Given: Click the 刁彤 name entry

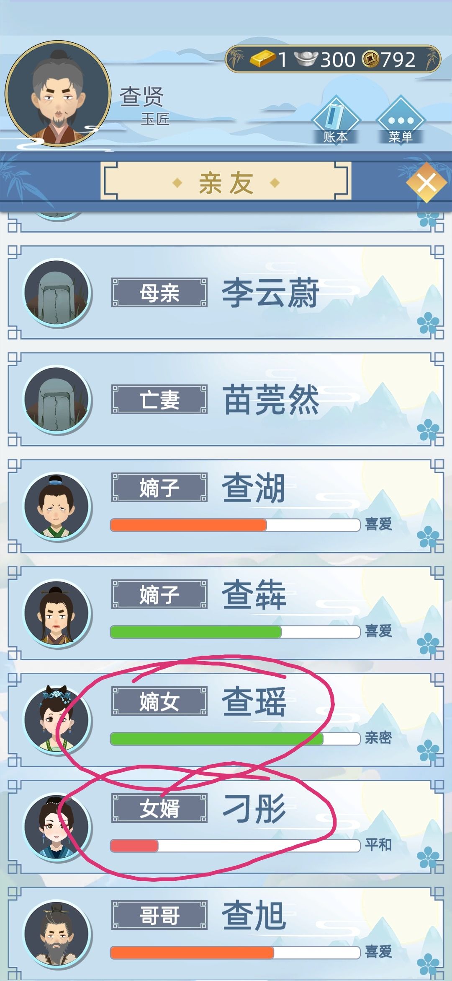Looking at the screenshot, I should click(254, 809).
